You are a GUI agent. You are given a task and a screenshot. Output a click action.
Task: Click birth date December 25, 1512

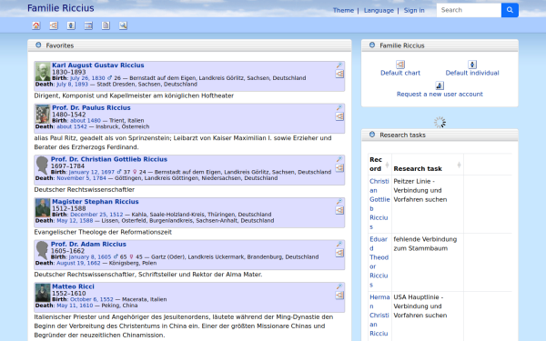(96, 215)
